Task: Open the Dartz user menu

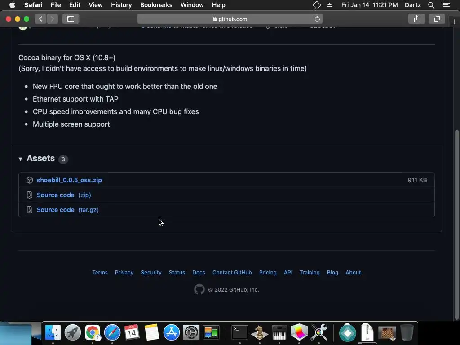Action: pyautogui.click(x=412, y=5)
